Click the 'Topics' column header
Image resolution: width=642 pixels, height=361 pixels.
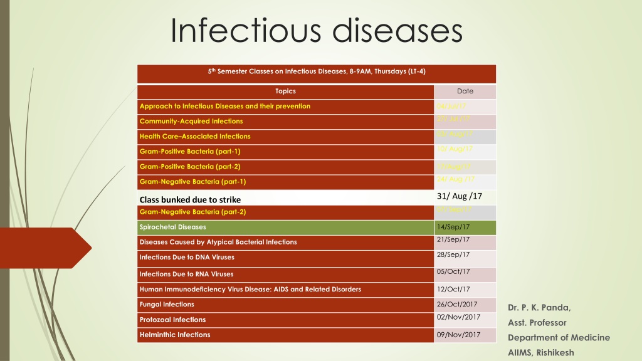click(285, 92)
